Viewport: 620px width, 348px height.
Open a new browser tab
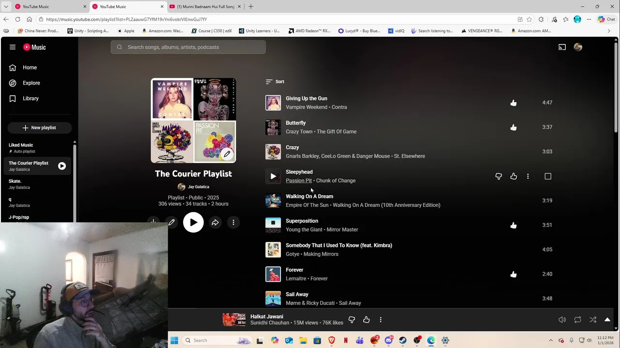(251, 6)
